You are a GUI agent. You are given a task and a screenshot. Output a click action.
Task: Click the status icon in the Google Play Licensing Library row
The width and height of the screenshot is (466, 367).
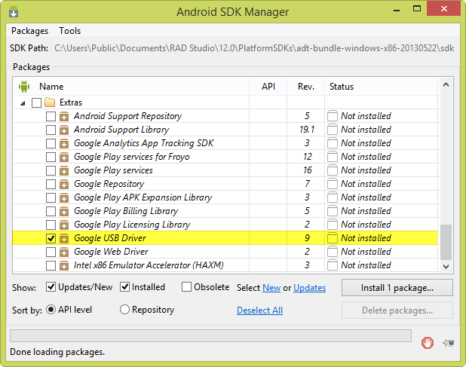point(333,225)
